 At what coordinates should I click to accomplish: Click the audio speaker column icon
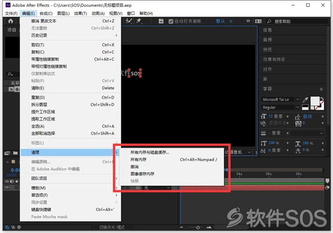point(12,182)
